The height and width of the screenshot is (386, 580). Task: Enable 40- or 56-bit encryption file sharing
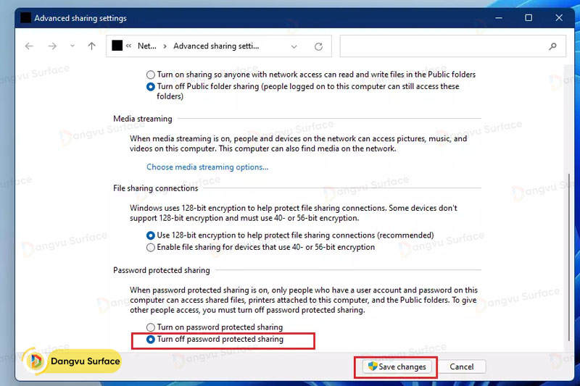click(x=151, y=247)
